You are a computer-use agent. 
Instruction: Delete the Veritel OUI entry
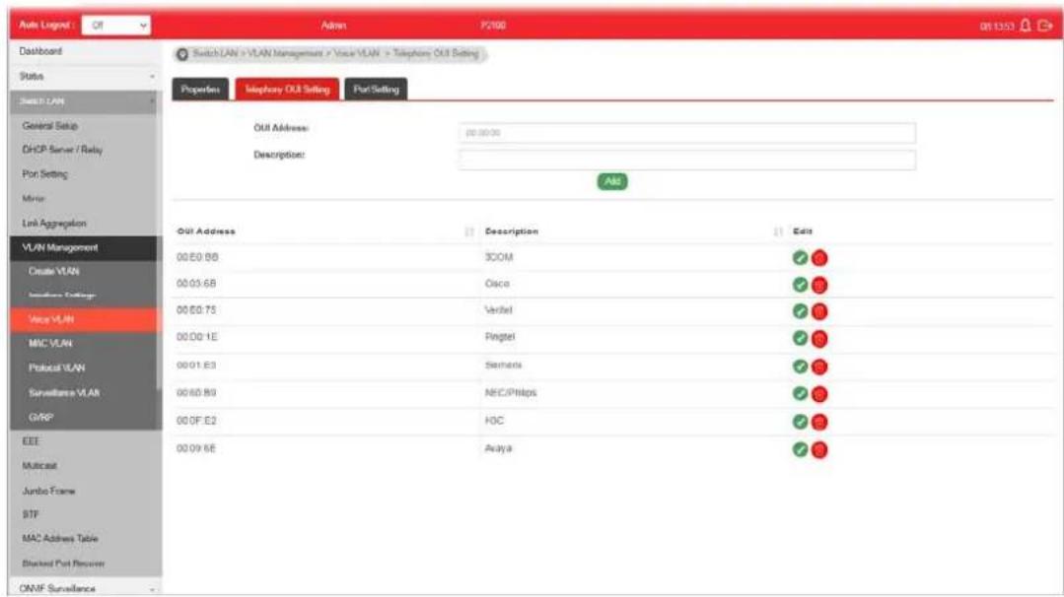[819, 311]
